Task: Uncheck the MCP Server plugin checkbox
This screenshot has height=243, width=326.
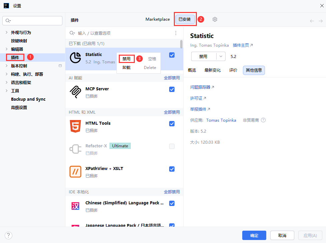Action: [x=172, y=89]
